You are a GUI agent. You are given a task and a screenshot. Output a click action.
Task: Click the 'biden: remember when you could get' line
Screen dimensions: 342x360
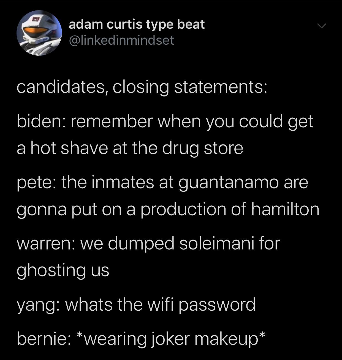[165, 122]
